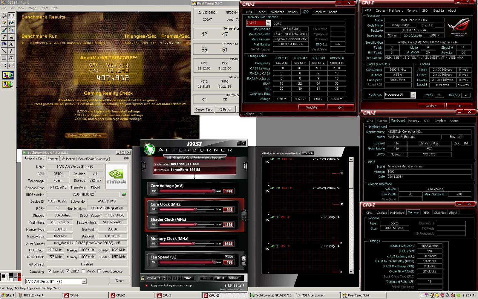Select the straight Line tool in Paint
Screen dimensions: 478x299
[4, 51]
